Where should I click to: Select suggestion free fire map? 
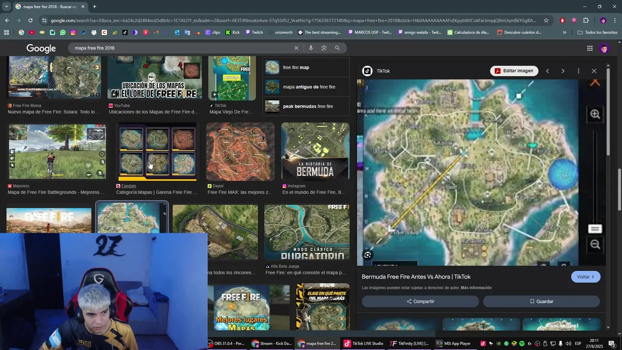coord(306,68)
